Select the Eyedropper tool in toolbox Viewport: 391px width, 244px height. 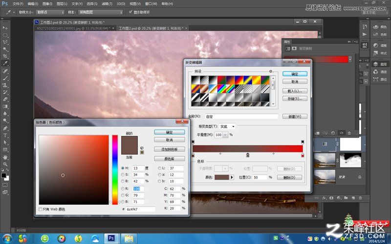(x=5, y=63)
